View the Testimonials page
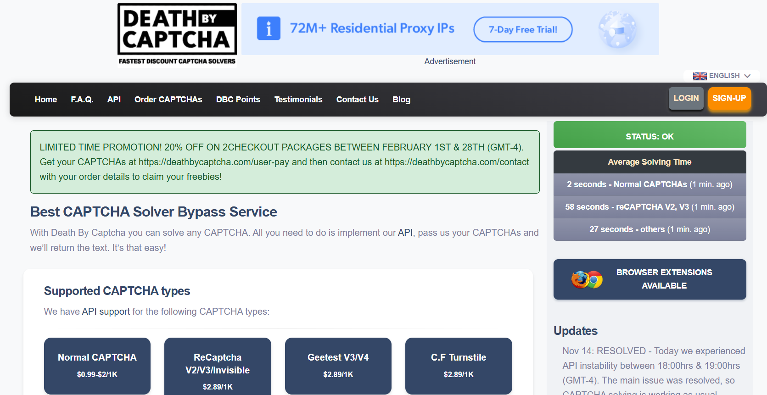 (x=298, y=100)
